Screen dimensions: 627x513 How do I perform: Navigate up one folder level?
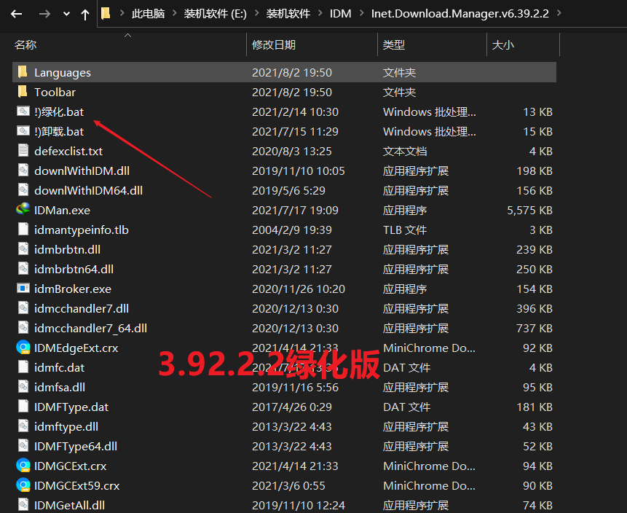click(x=85, y=14)
